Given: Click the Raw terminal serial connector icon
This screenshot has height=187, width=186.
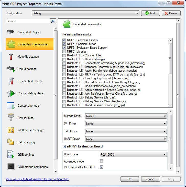Looking at the screenshot, I should tap(11, 117).
